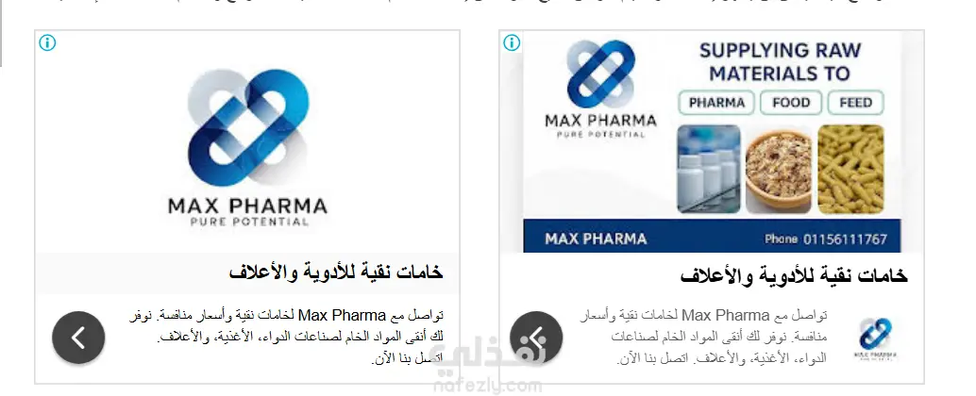Click the yellow feed pellets image

[x=850, y=169]
